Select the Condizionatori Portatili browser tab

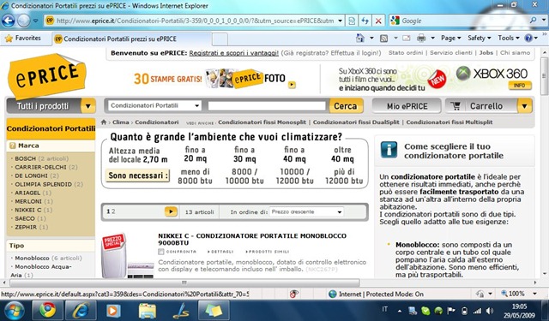pos(131,39)
